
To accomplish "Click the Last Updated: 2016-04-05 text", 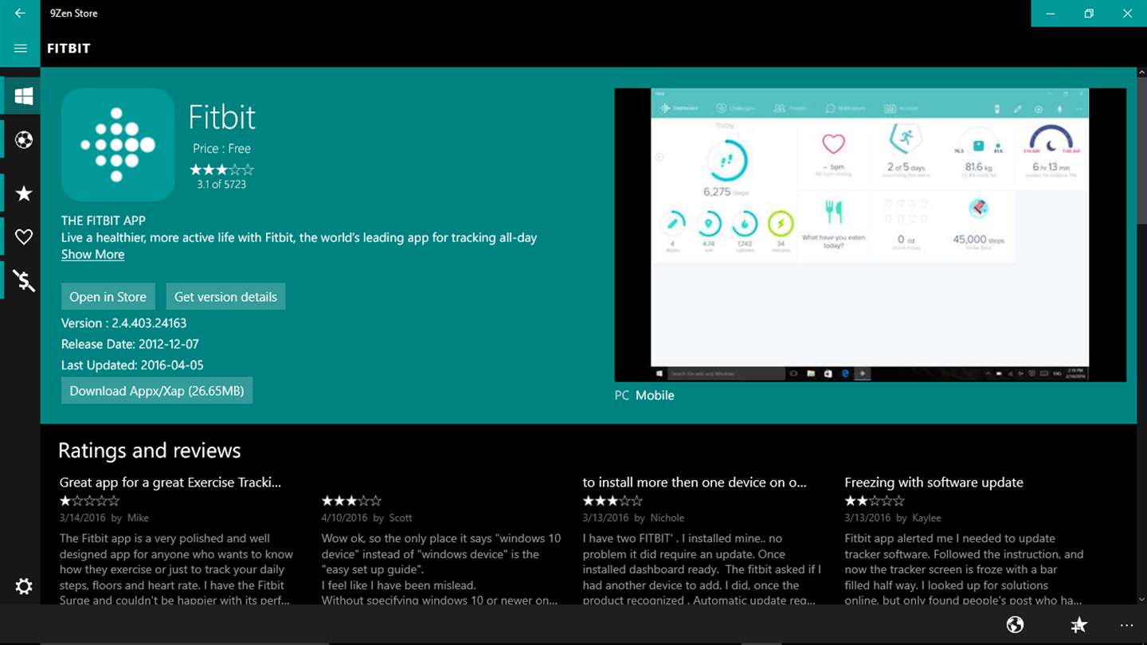I will [132, 365].
